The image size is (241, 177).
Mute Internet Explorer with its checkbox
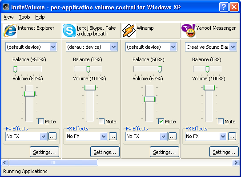41,121
